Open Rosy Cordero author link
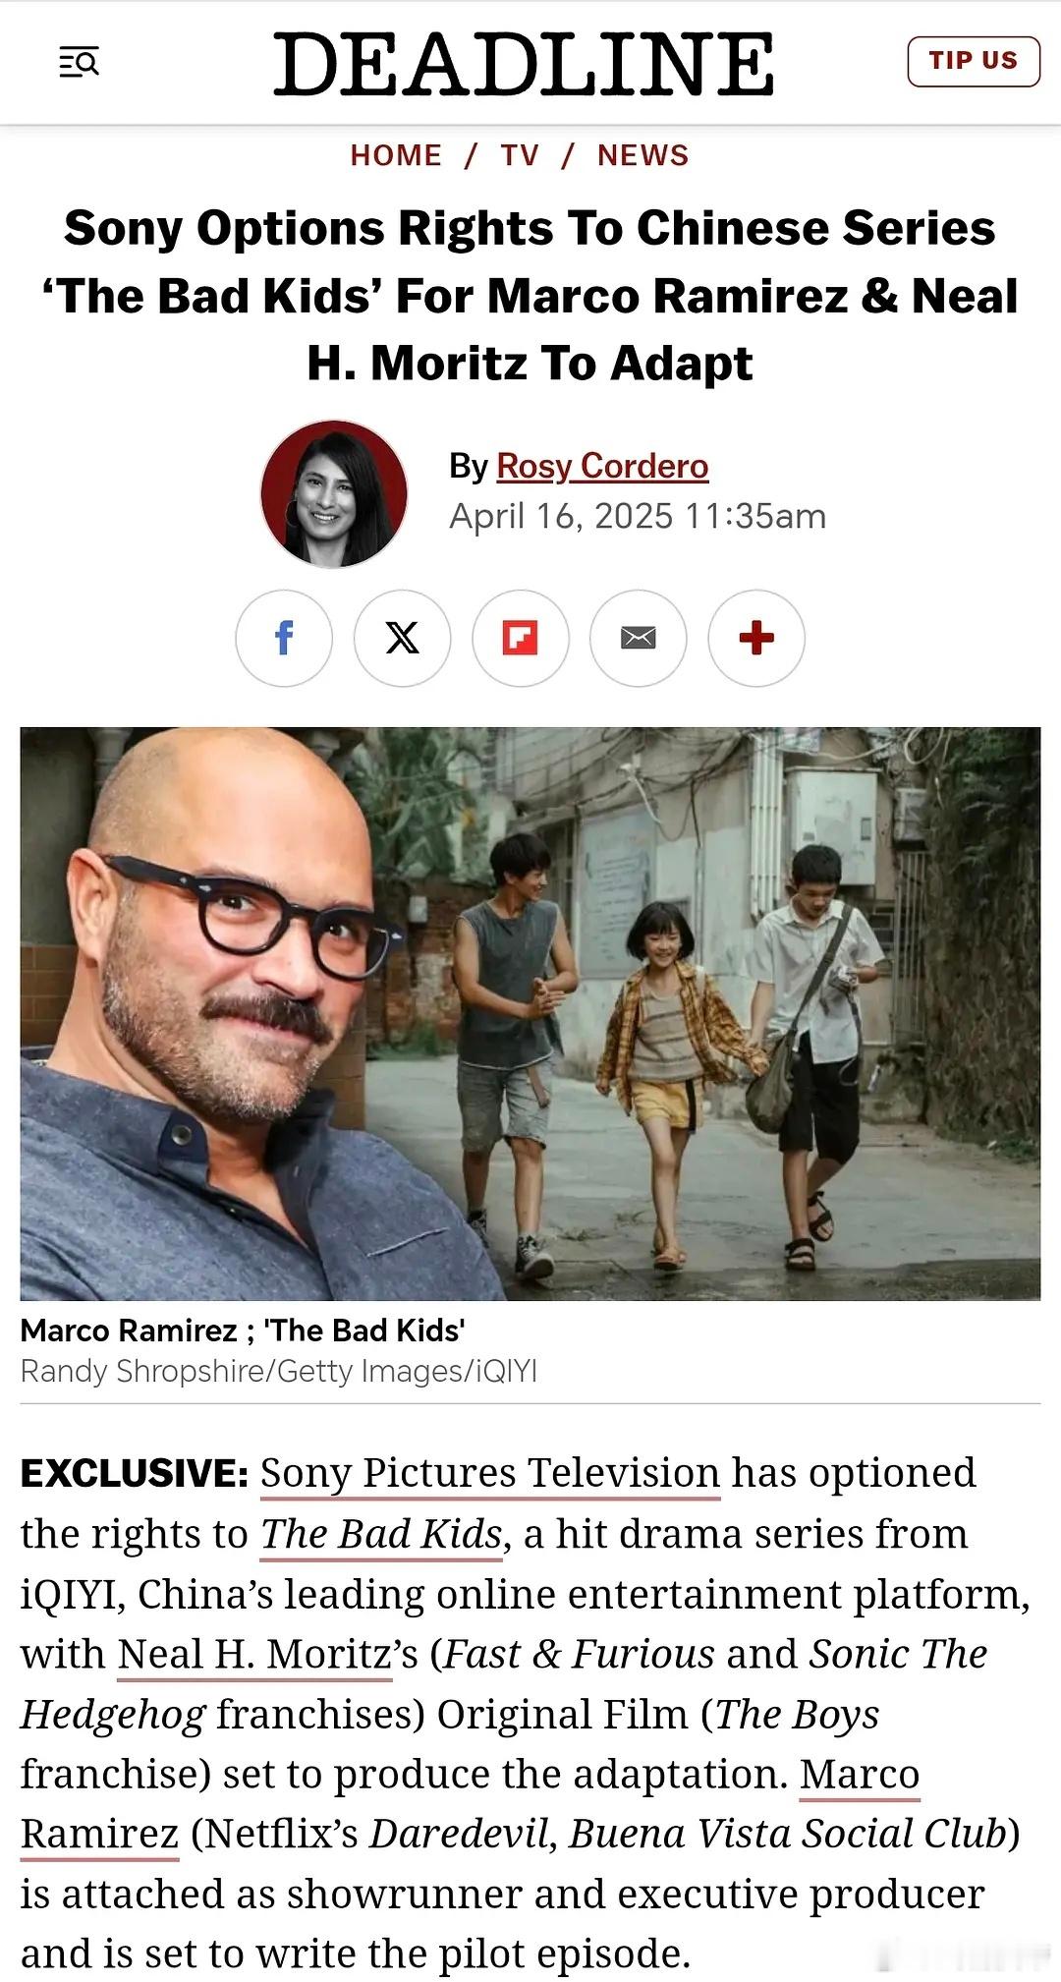Viewport: 1061px width, 1982px height. pyautogui.click(x=602, y=466)
